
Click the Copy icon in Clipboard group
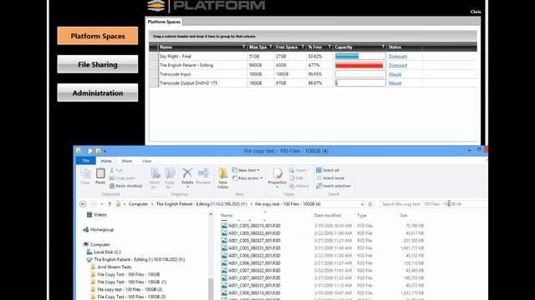pos(85,173)
